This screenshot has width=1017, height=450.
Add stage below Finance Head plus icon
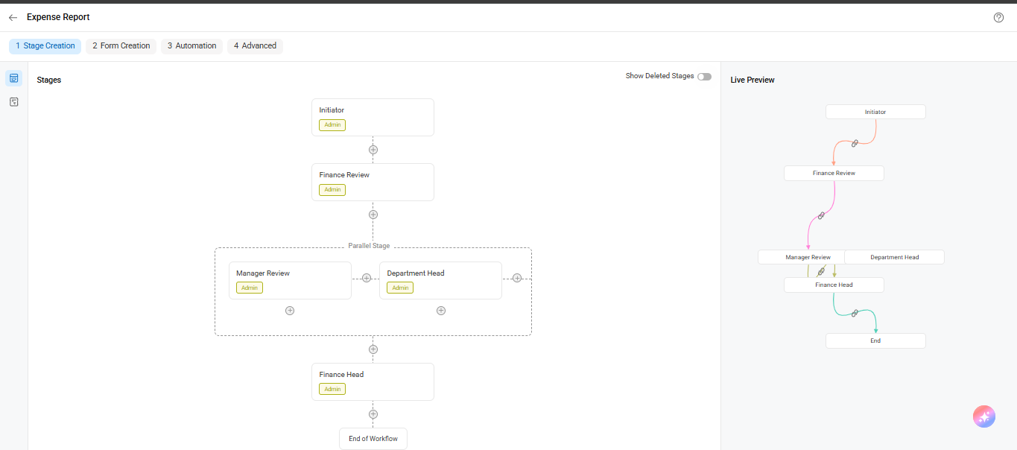click(x=373, y=414)
